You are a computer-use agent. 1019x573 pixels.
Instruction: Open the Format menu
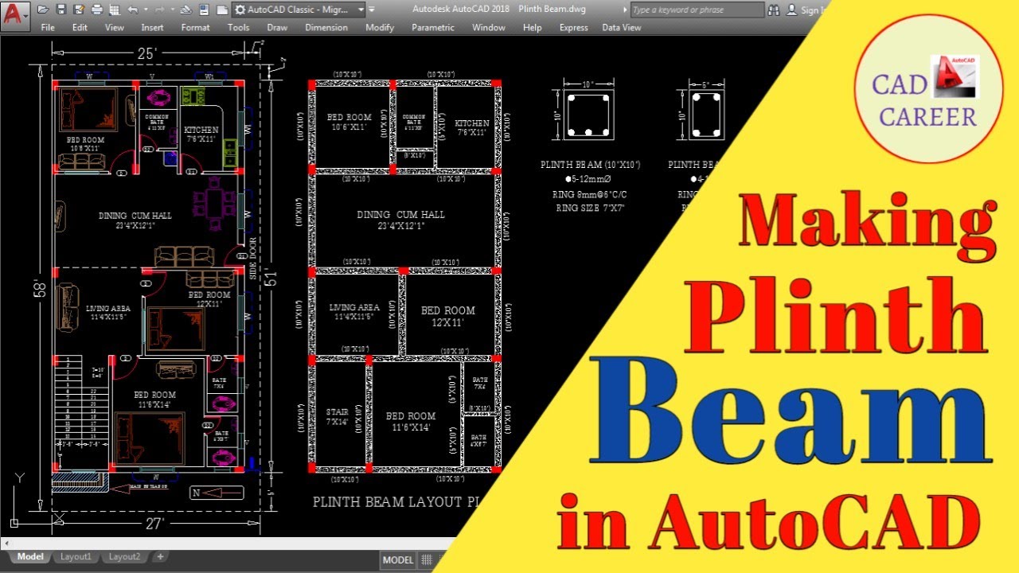tap(195, 27)
